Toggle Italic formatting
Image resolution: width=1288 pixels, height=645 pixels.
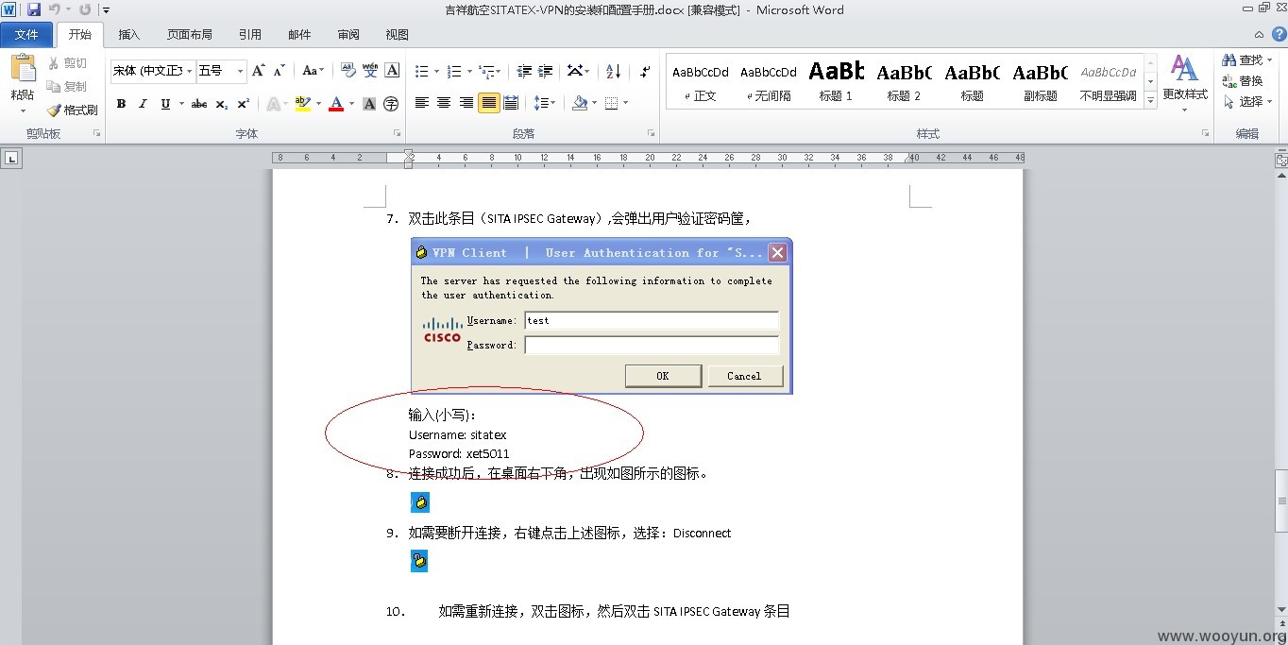143,104
